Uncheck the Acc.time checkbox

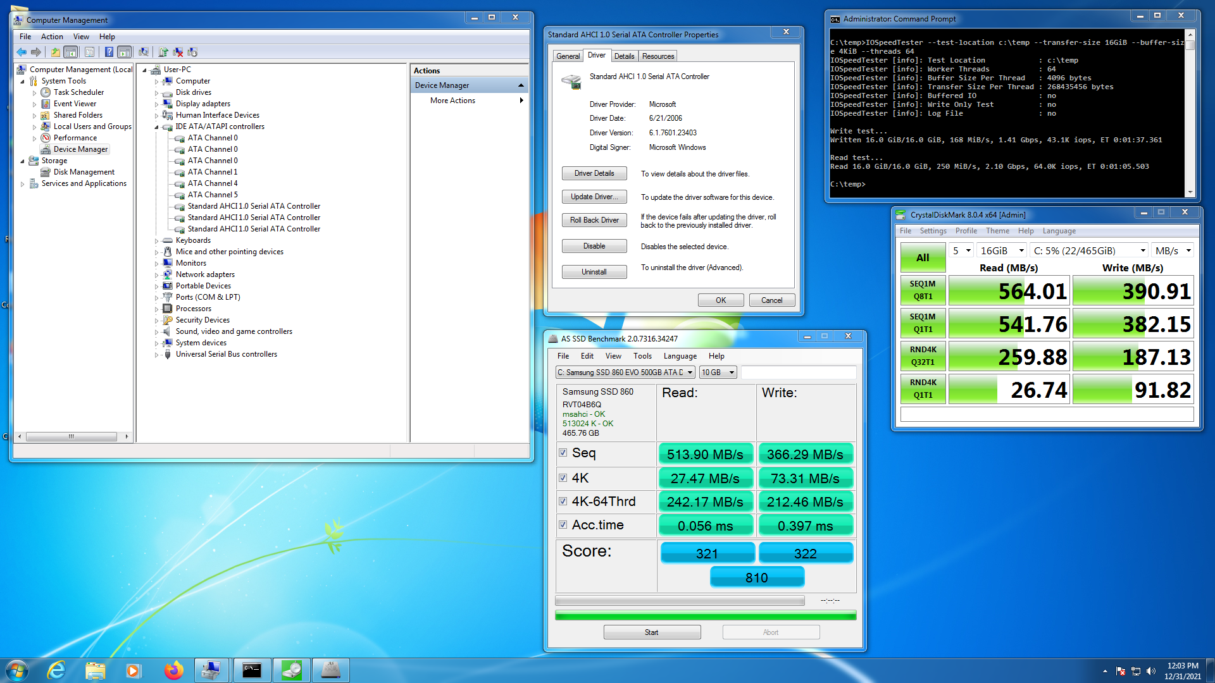[x=563, y=524]
